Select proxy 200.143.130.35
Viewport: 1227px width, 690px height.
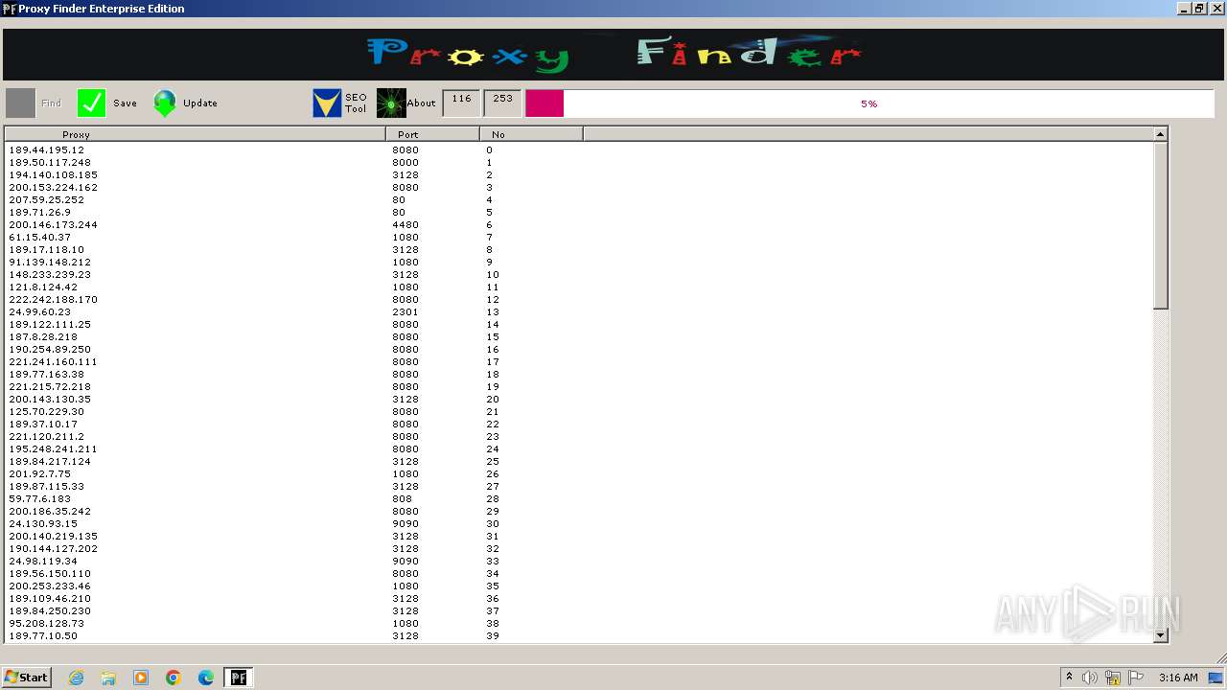50,400
